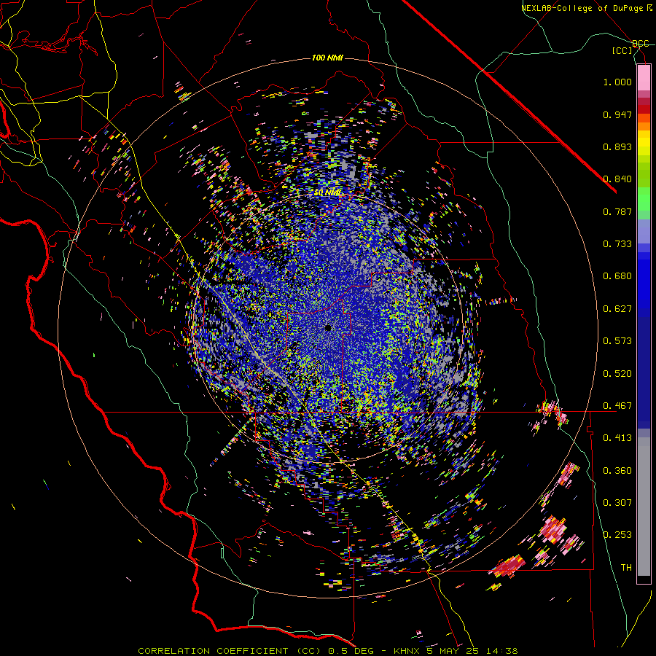Click the Correlation Coefficient KHNX caption text
The height and width of the screenshot is (656, 656).
click(x=328, y=651)
